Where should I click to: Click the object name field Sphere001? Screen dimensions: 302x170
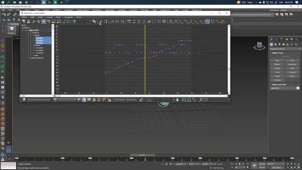283,88
